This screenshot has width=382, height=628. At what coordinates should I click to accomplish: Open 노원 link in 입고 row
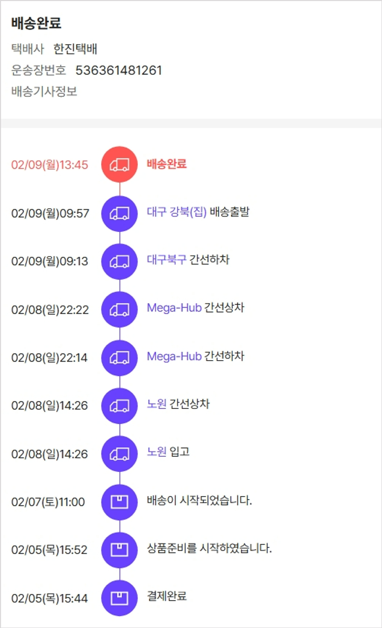(156, 452)
